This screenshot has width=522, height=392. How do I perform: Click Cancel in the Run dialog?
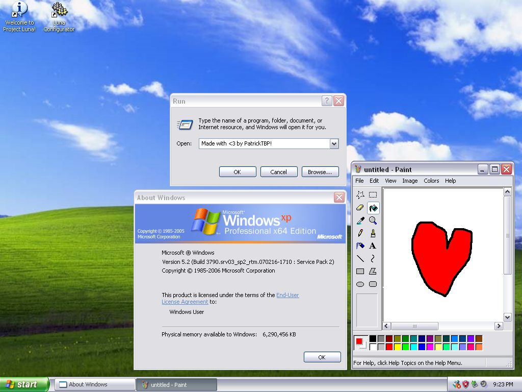tap(279, 172)
